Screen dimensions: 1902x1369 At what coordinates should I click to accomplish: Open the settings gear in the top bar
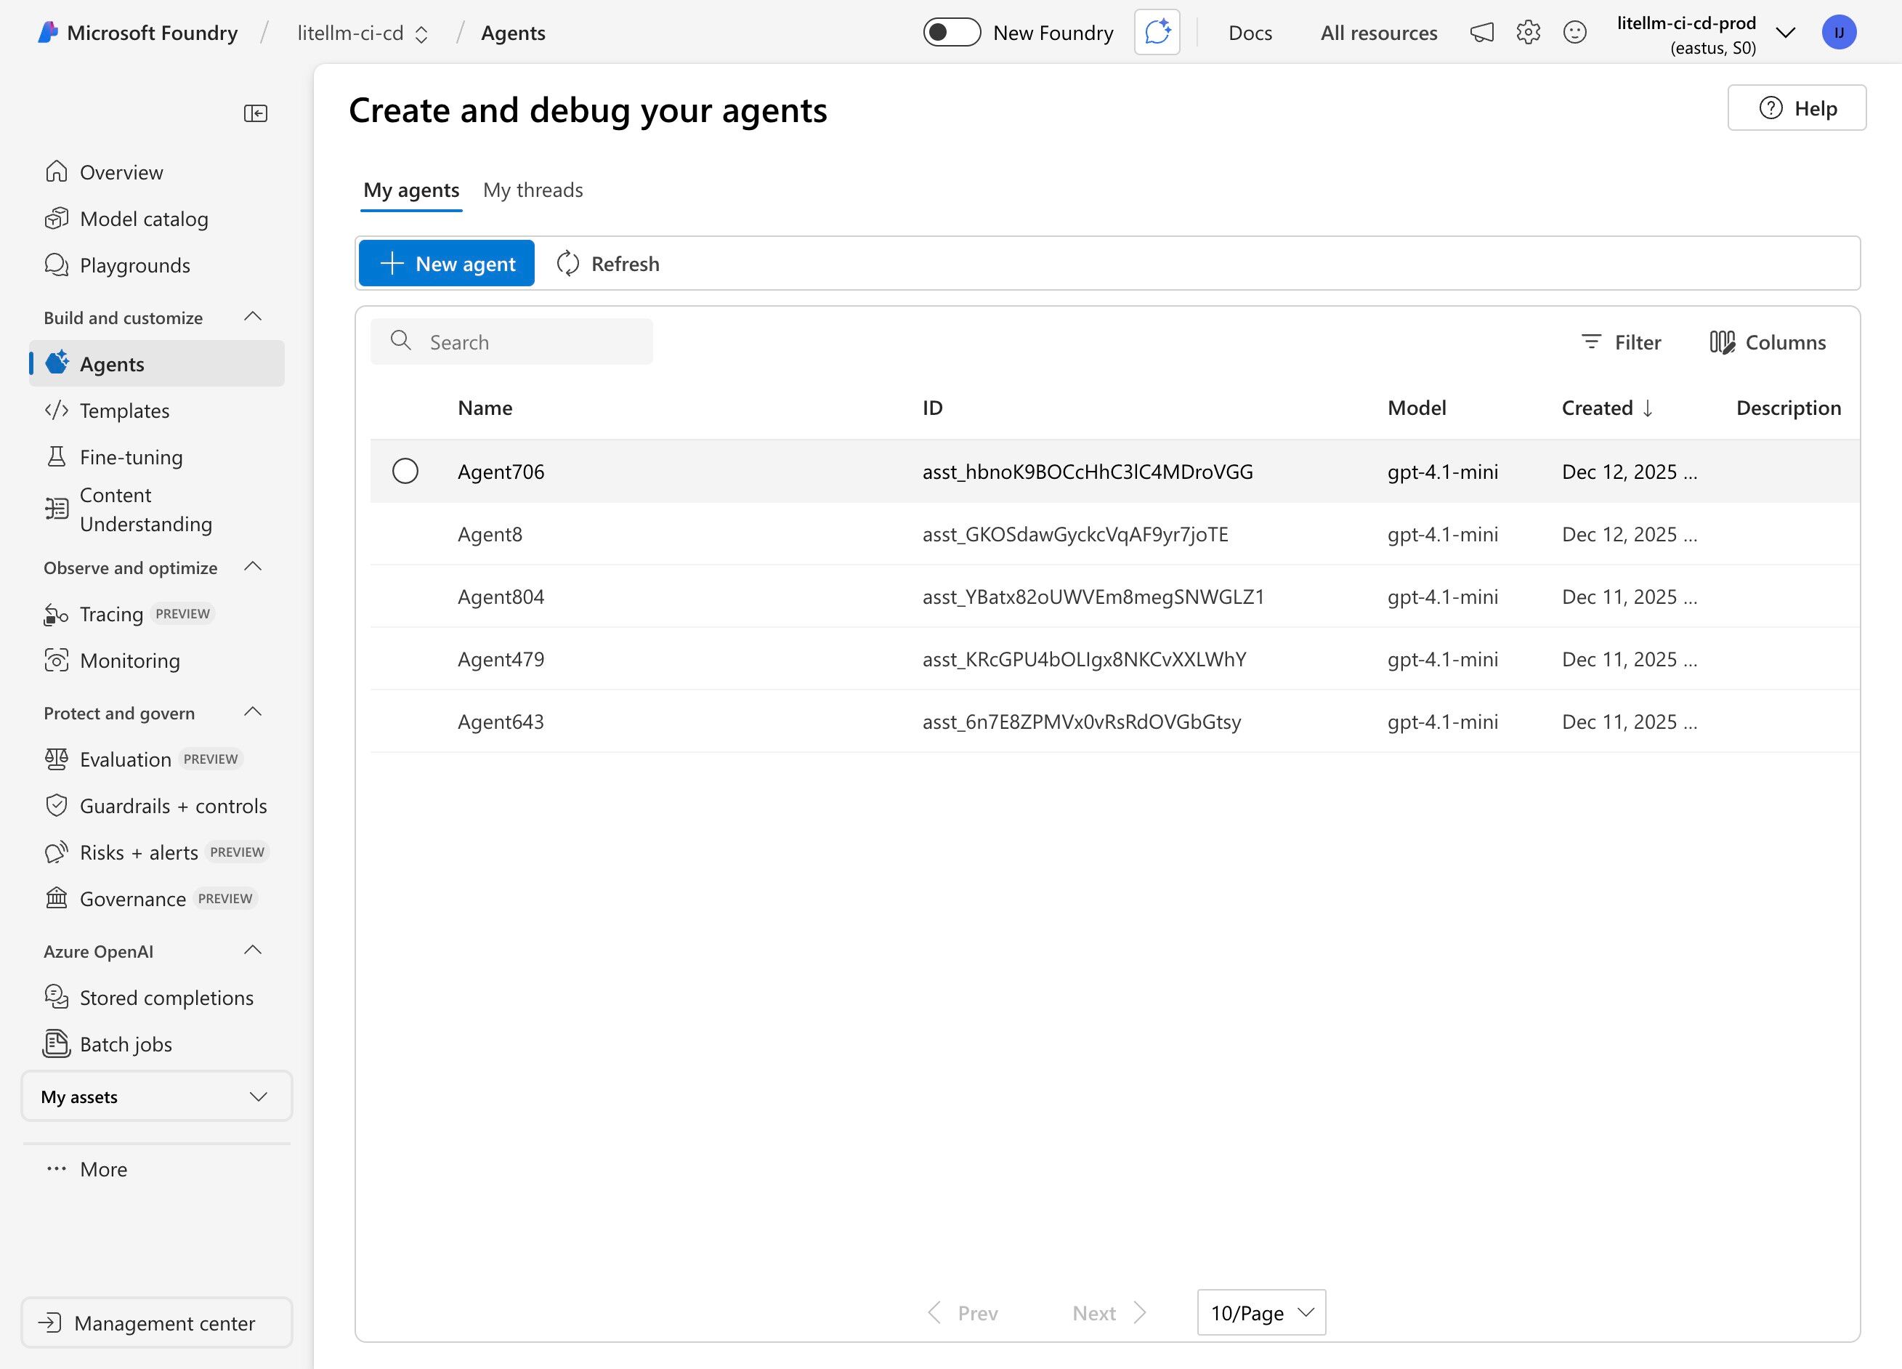[1528, 32]
